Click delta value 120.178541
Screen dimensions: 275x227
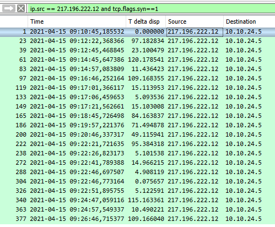click(146, 60)
